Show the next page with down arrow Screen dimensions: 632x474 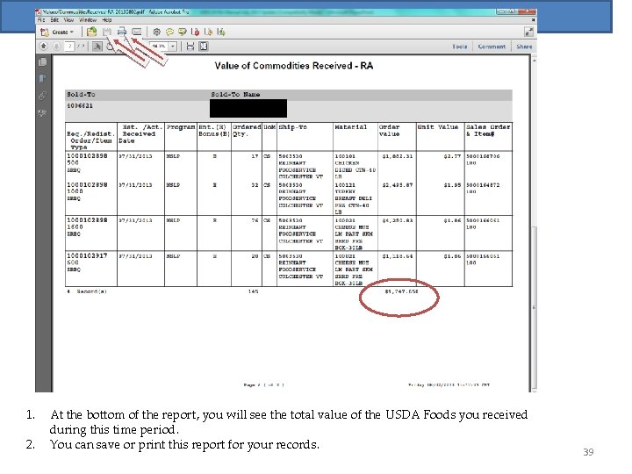56,47
